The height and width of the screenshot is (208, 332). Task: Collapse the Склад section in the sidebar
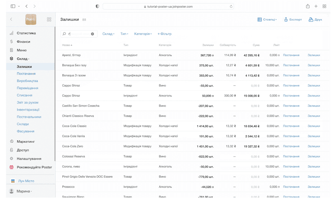click(x=23, y=59)
